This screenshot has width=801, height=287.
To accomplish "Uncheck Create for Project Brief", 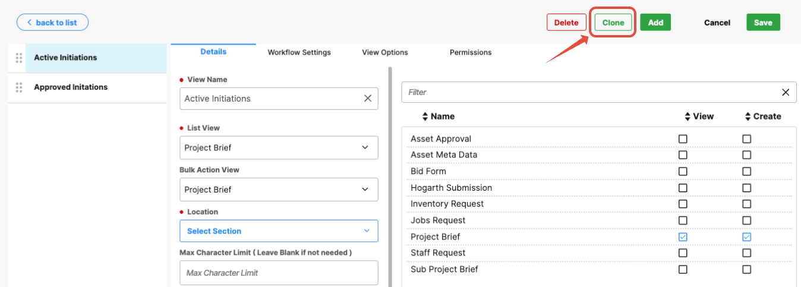I will (746, 237).
